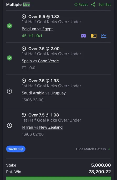This screenshot has height=180, width=117.
Task: Click pending clock icon for IR Iran match
Action: click(x=9, y=125)
